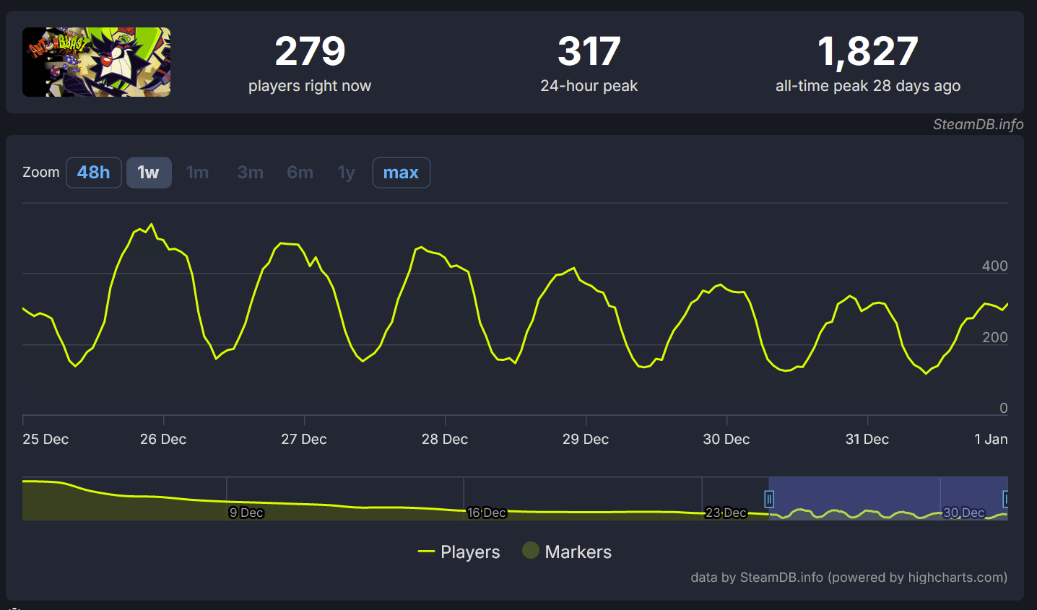Click the 9 Dec navigator label

coord(246,513)
